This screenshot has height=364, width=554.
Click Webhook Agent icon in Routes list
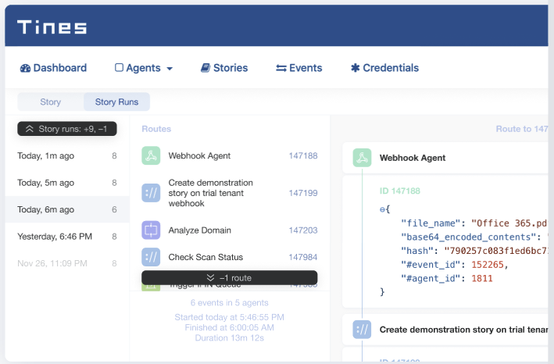pos(151,155)
